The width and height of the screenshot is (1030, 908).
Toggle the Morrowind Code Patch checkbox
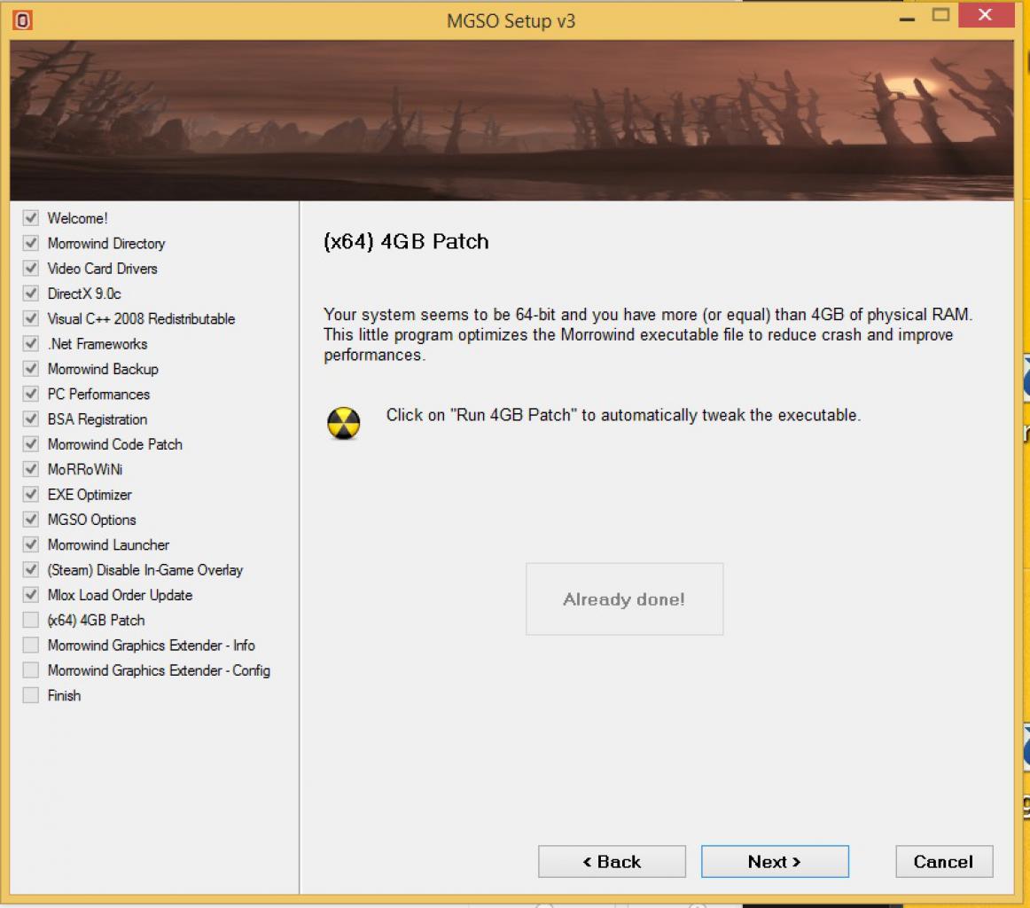(x=30, y=444)
